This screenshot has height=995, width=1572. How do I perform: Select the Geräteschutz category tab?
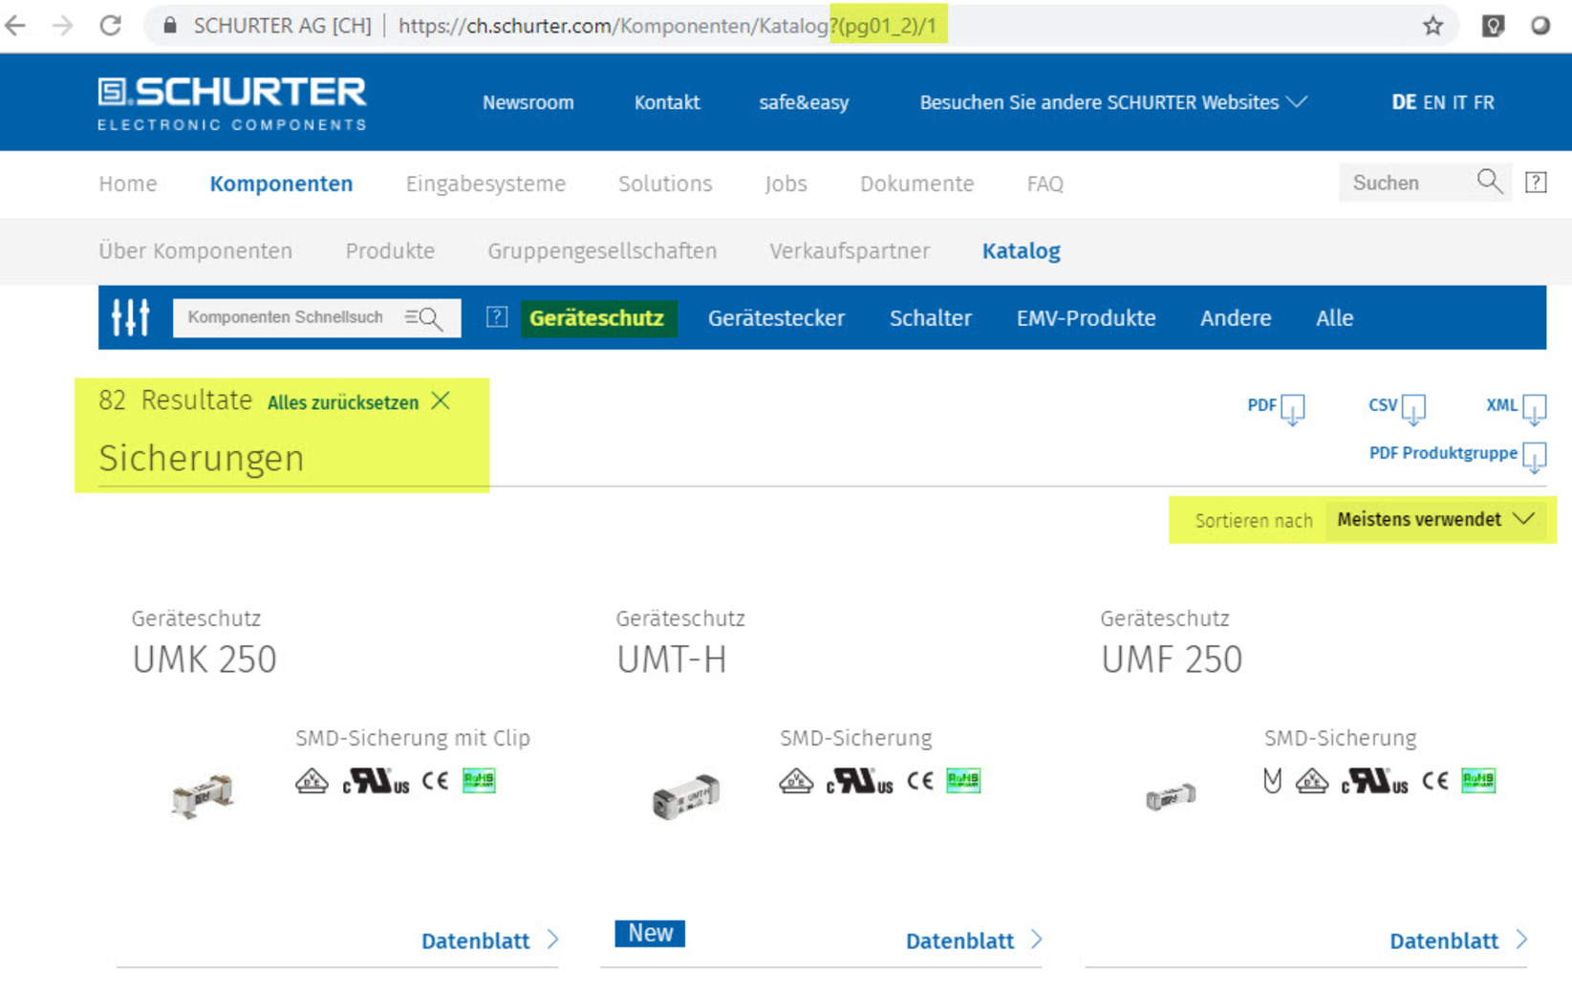(598, 318)
